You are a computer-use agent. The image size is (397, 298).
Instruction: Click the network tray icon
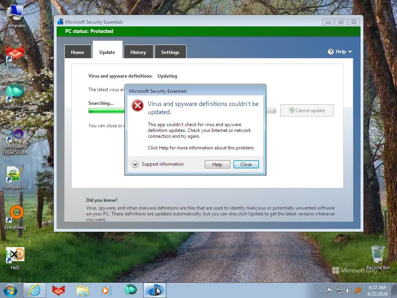[x=339, y=291]
